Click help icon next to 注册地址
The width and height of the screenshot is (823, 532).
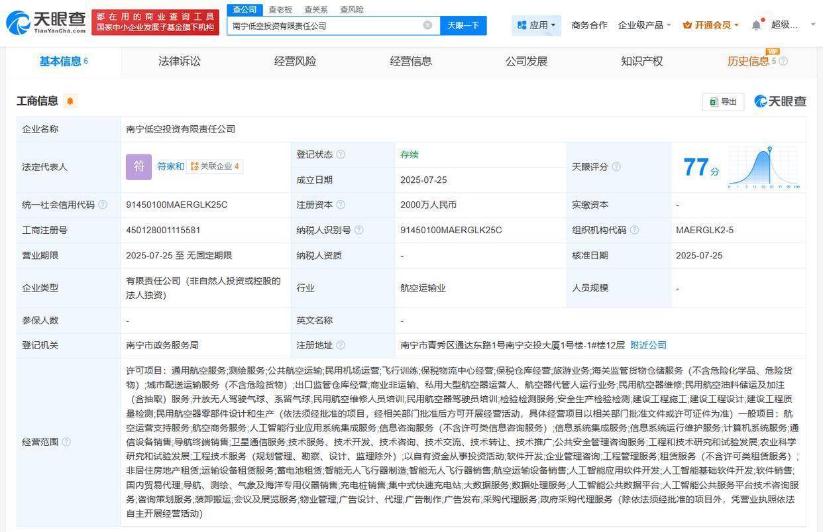(341, 345)
